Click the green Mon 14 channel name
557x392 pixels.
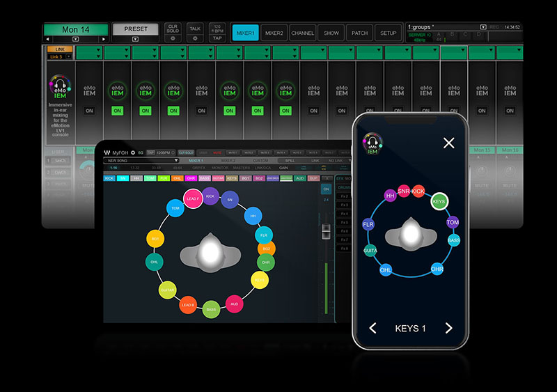point(76,29)
